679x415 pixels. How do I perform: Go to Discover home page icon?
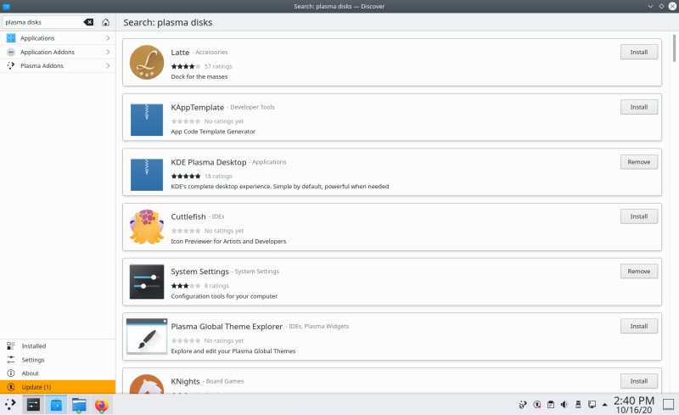[105, 22]
